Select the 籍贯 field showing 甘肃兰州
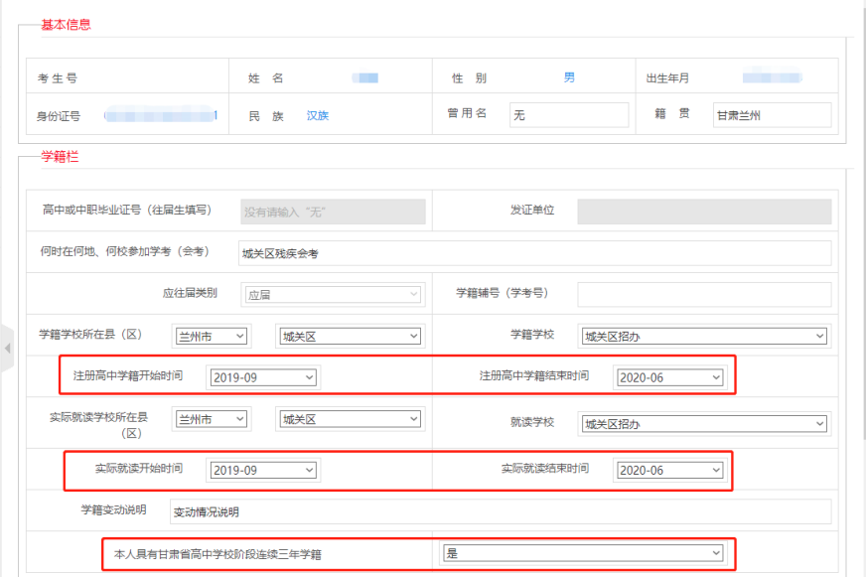Image resolution: width=866 pixels, height=577 pixels. (772, 114)
